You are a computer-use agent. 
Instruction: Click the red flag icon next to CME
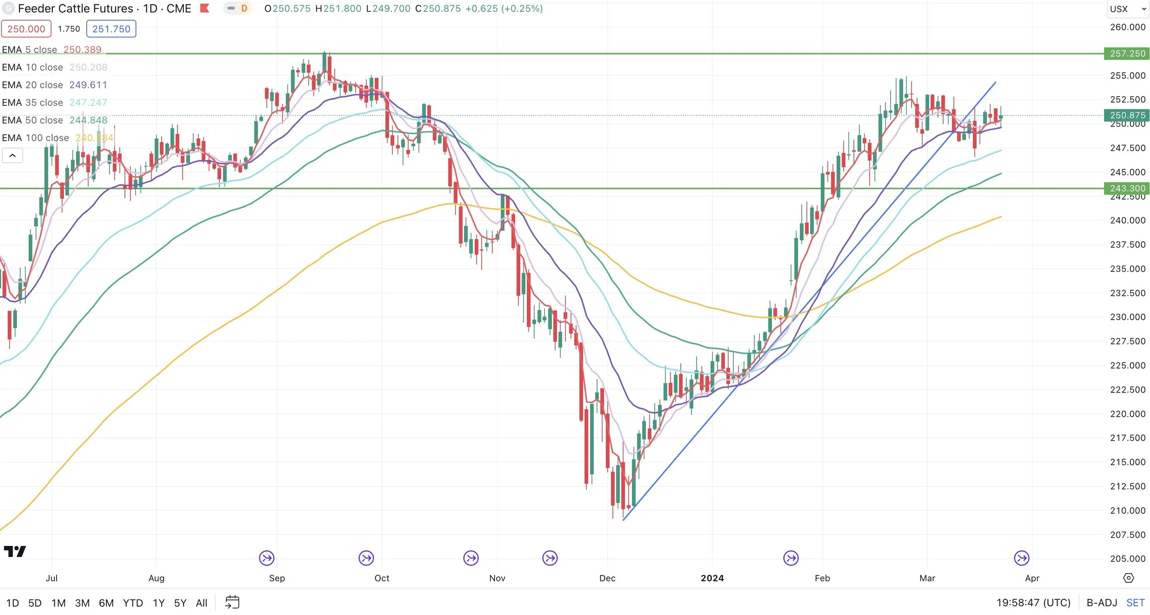coord(205,8)
